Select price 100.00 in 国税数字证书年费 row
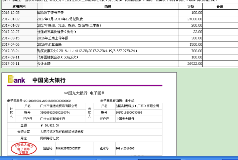 (197, 13)
